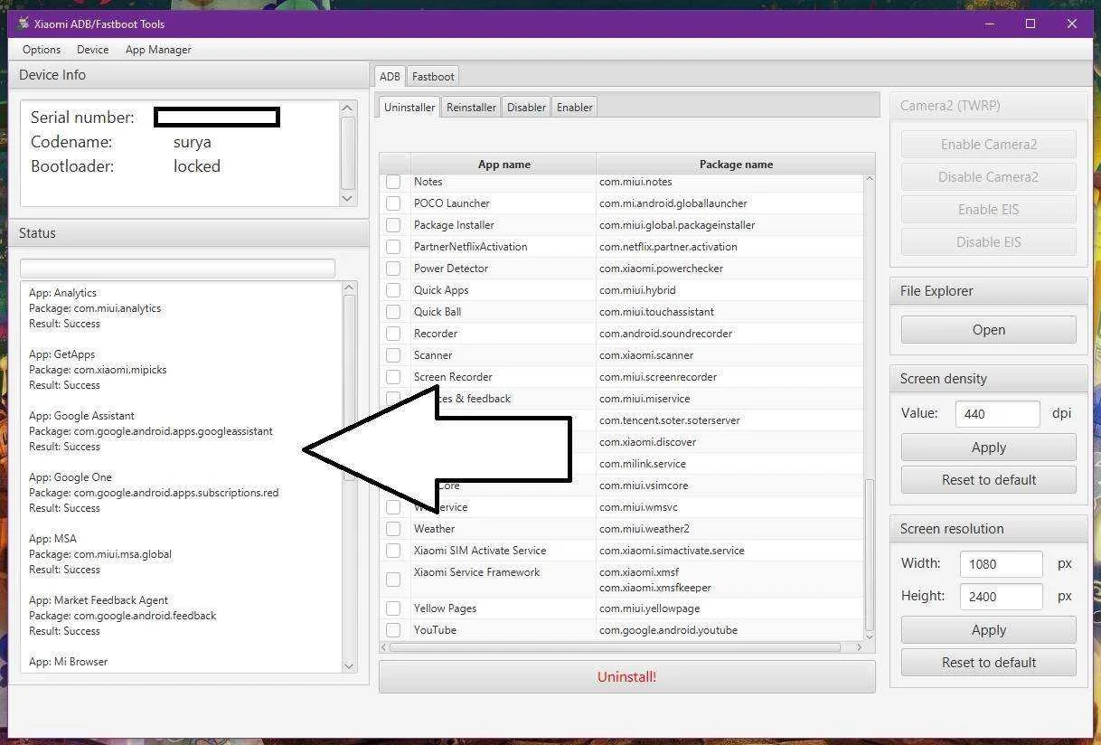
Task: Open the Disabler tab
Action: tap(526, 107)
